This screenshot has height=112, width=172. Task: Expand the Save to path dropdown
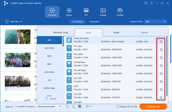point(60,107)
